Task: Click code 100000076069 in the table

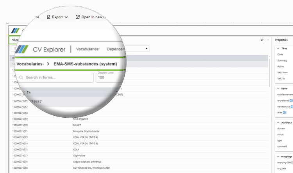Action: [20, 119]
